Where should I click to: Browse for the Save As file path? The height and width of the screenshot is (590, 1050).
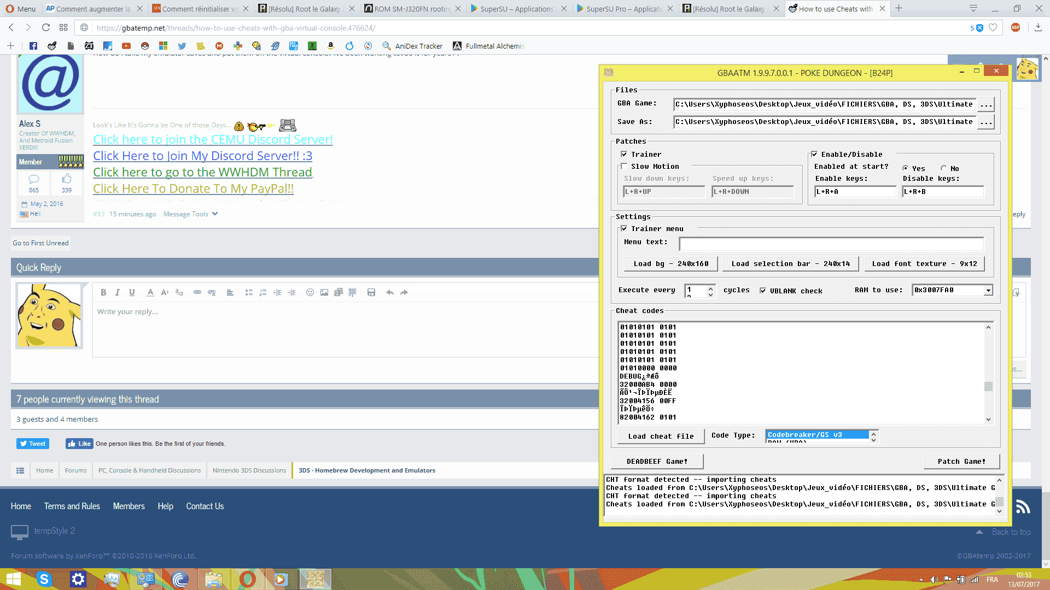[986, 122]
